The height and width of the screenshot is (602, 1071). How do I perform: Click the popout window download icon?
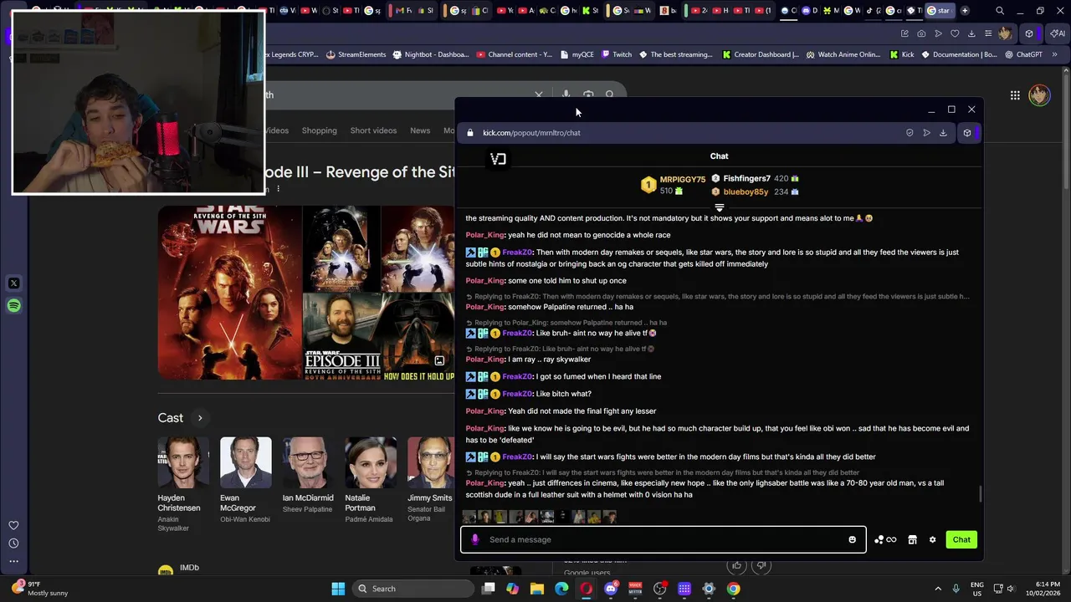click(x=943, y=133)
